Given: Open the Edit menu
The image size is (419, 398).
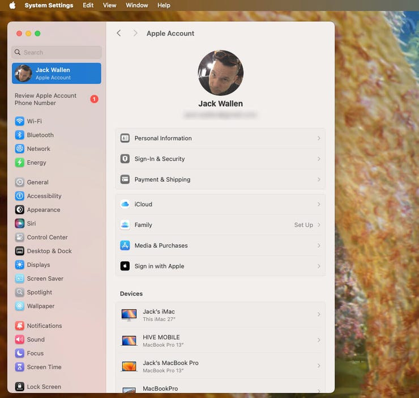Looking at the screenshot, I should click(88, 5).
